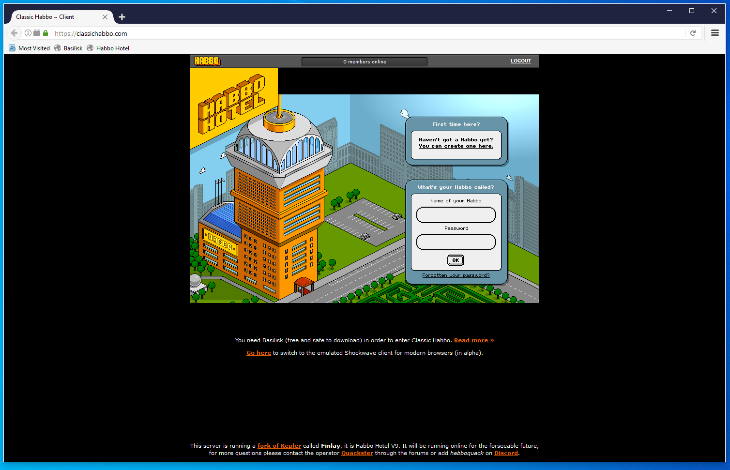Open the Discord link
This screenshot has height=470, width=730.
(x=506, y=453)
